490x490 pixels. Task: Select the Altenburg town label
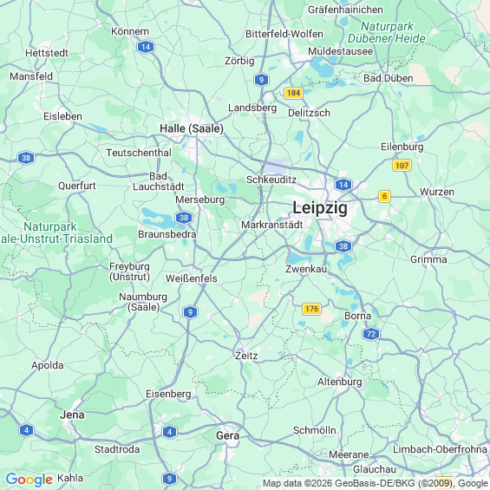[x=340, y=382]
